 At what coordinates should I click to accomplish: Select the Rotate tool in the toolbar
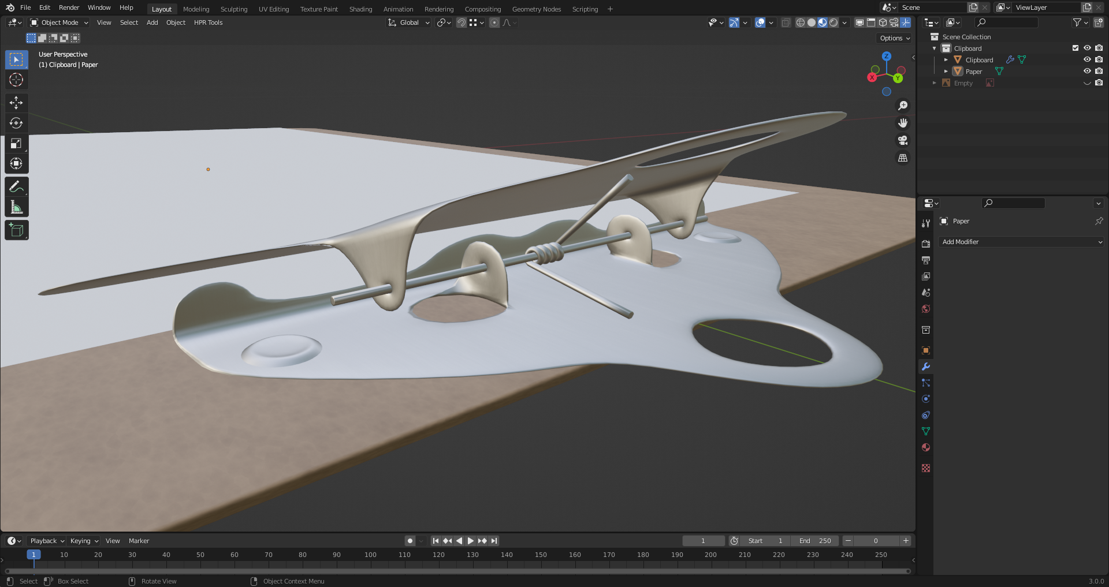(16, 123)
